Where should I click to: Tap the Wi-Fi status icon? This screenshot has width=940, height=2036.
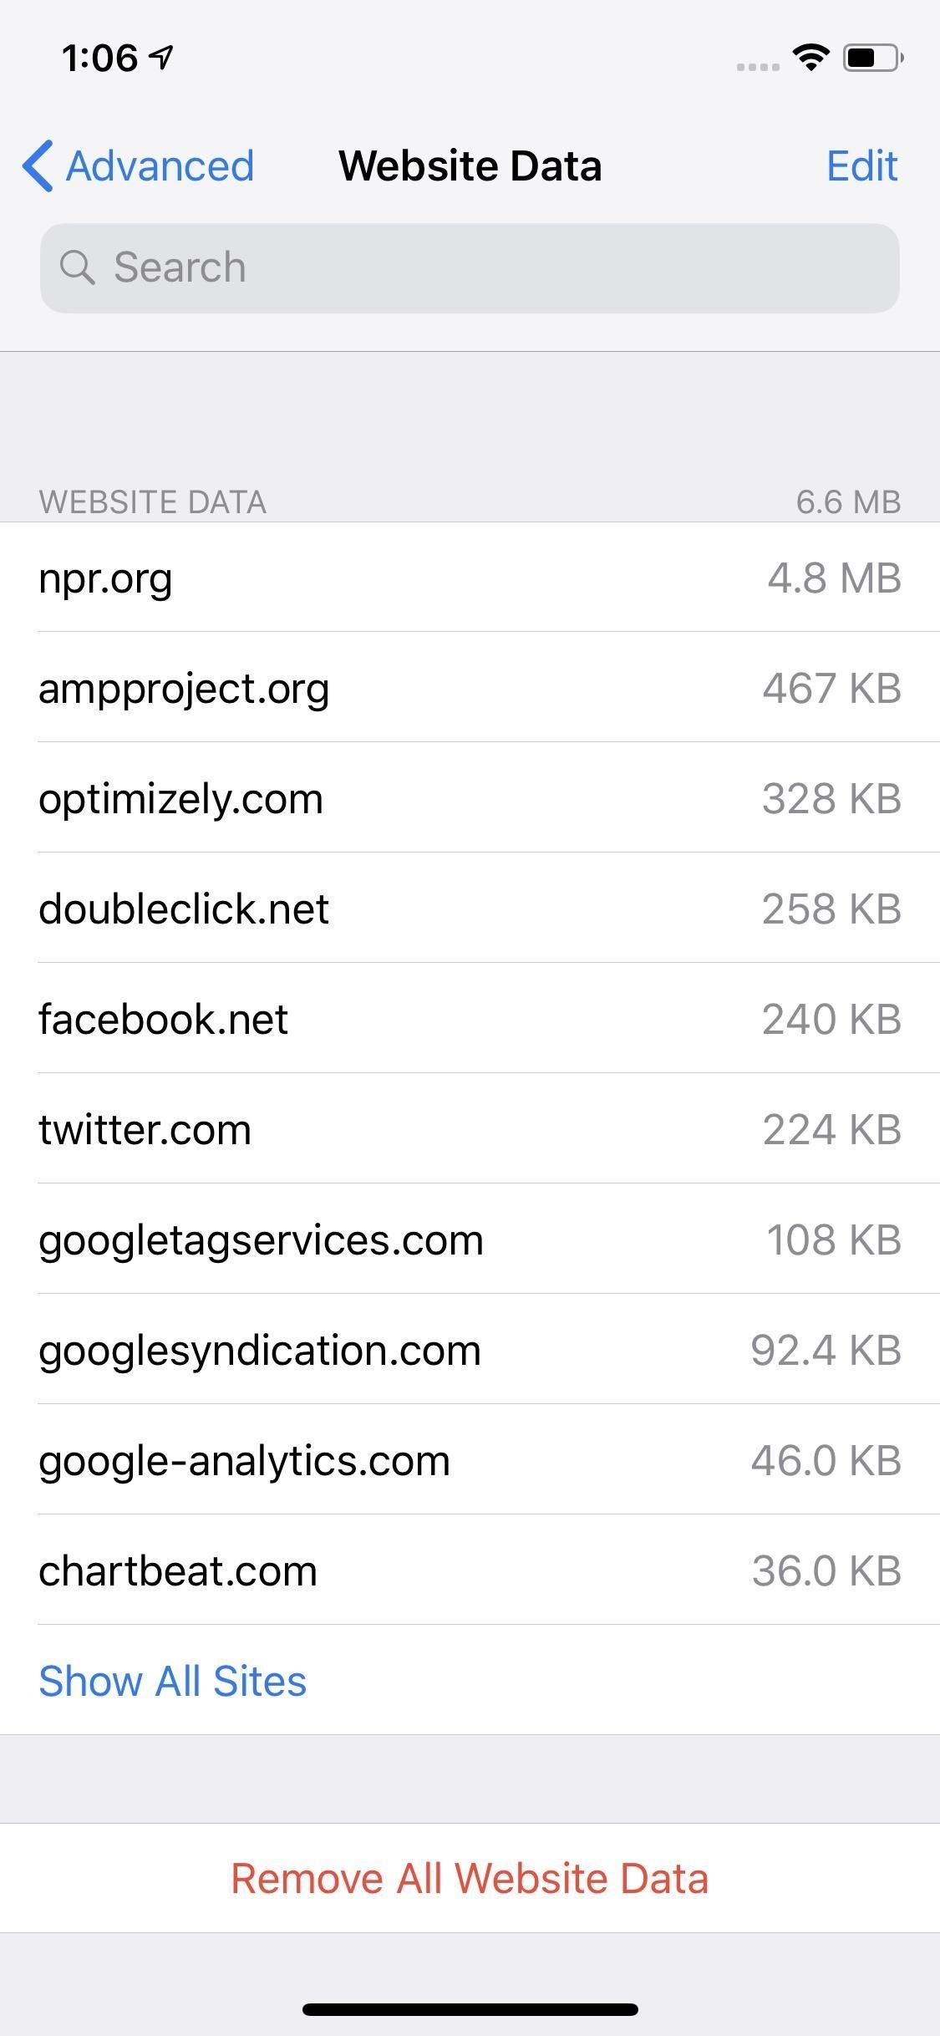pos(810,57)
